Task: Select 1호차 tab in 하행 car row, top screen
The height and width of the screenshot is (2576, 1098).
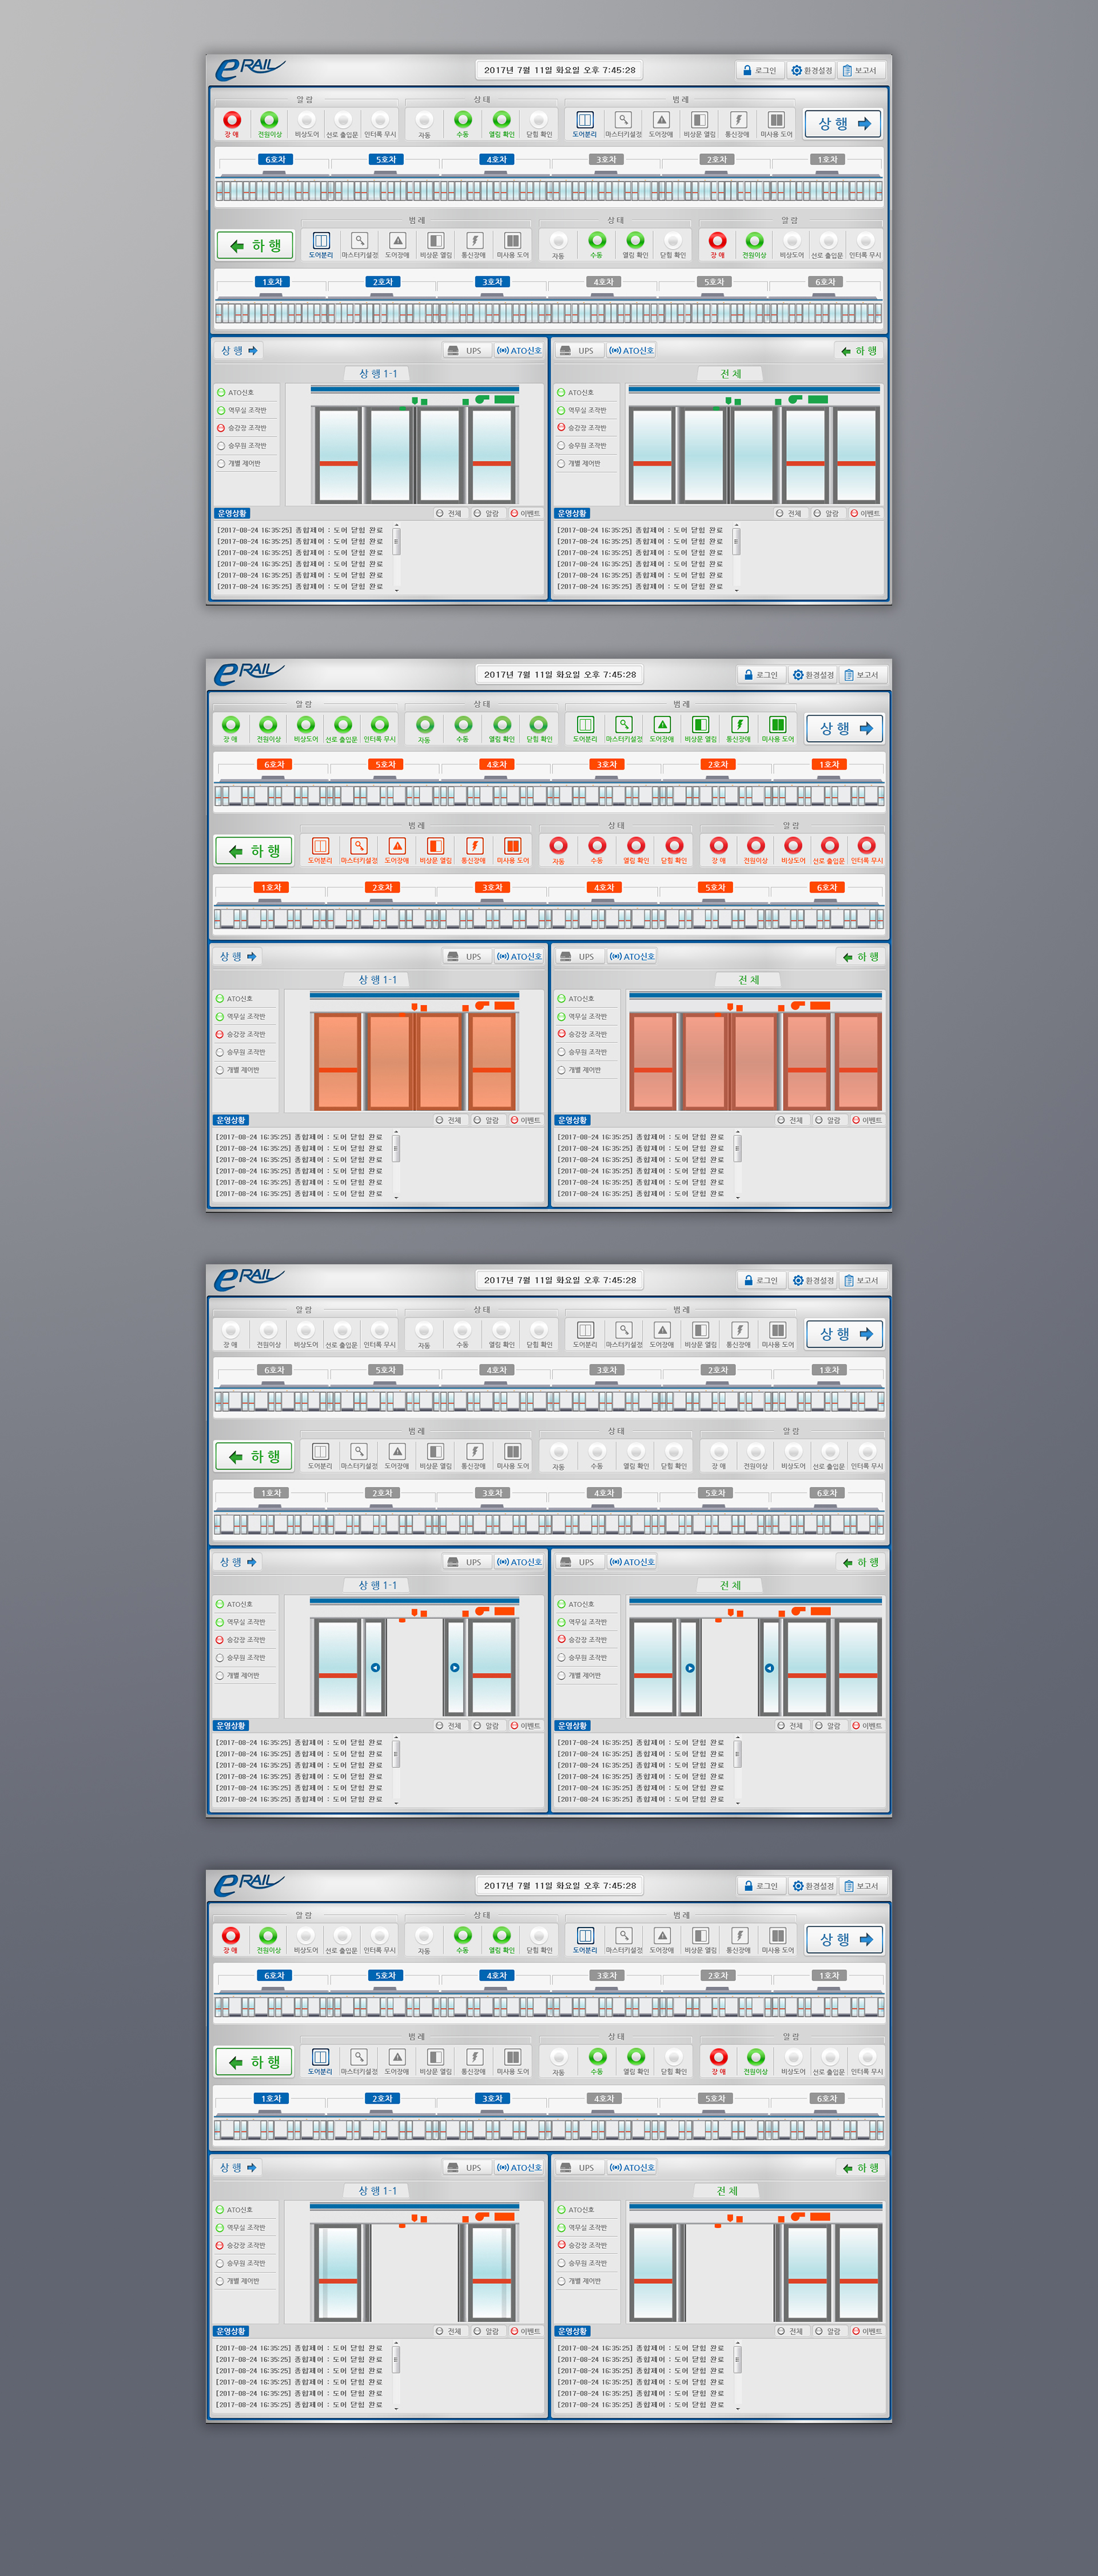Action: point(272,282)
